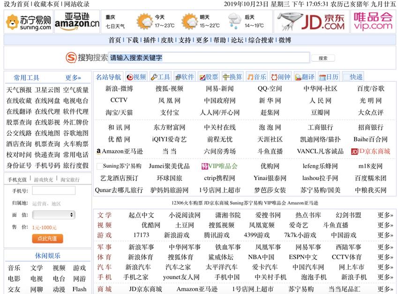
Task: Open the 火车购票 tool link
Action: [x=75, y=144]
